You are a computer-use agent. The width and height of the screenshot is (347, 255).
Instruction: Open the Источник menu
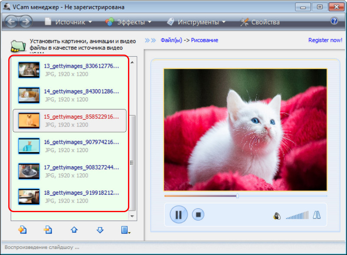[x=69, y=22]
